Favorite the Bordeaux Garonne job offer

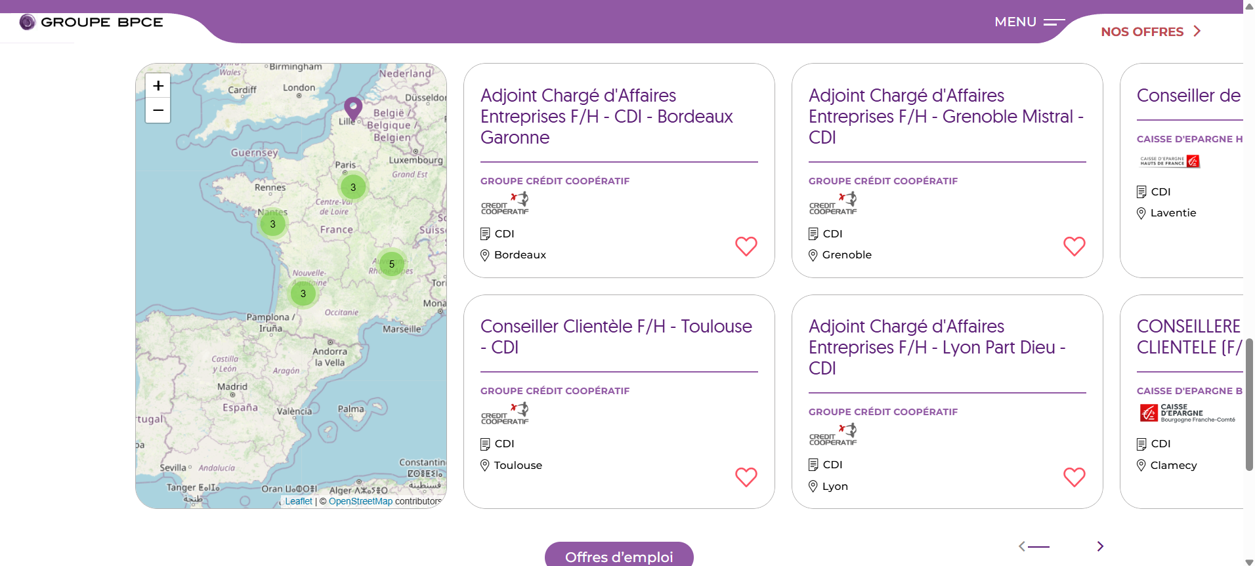click(x=746, y=246)
